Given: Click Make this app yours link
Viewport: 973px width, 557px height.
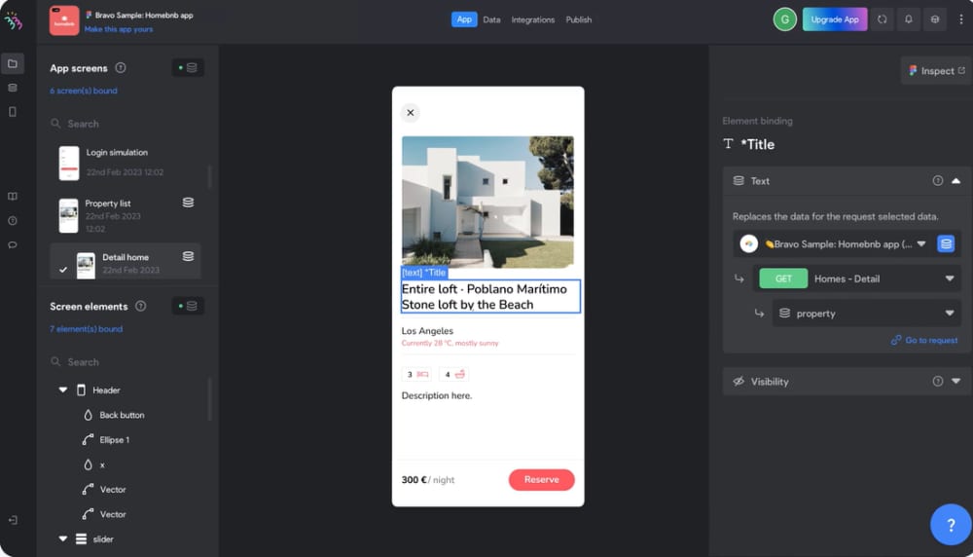Looking at the screenshot, I should (x=119, y=29).
